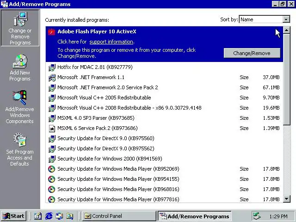
Task: Click the system tray hardware icon
Action: point(257,216)
